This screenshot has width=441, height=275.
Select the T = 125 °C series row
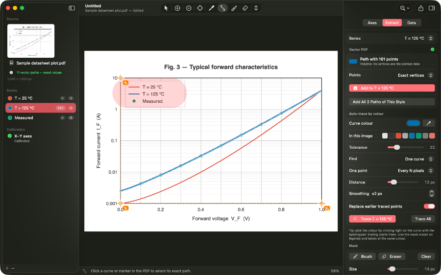41,108
